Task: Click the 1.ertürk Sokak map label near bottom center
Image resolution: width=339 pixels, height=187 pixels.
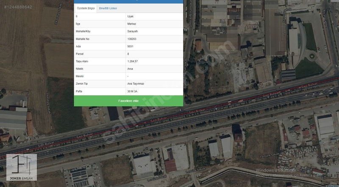Action: [x=157, y=178]
